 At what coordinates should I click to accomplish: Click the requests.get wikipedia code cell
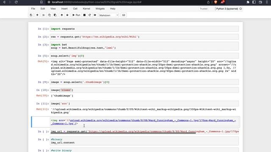click(144, 37)
